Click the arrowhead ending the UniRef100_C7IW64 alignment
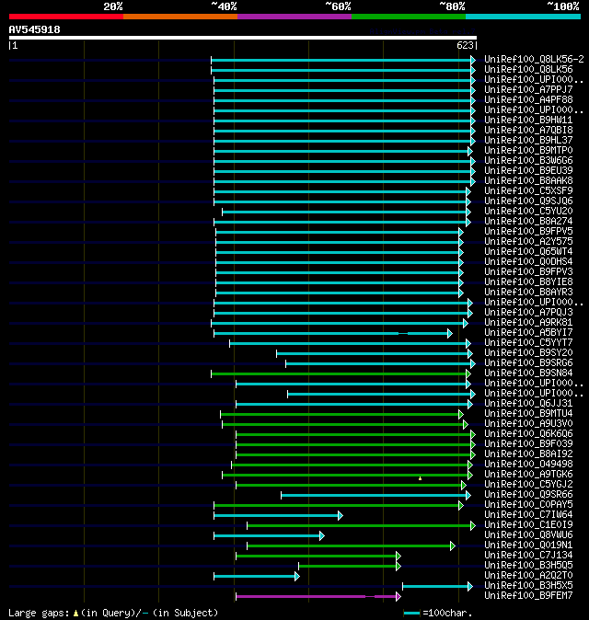The image size is (589, 620). pyautogui.click(x=341, y=516)
